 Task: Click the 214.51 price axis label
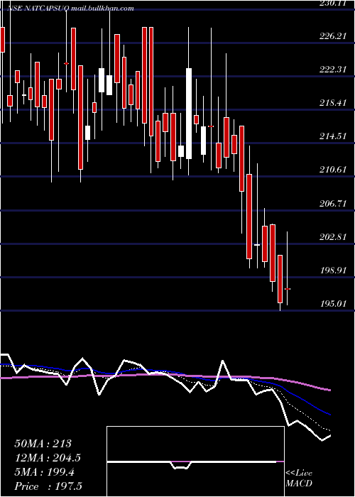[x=332, y=136]
